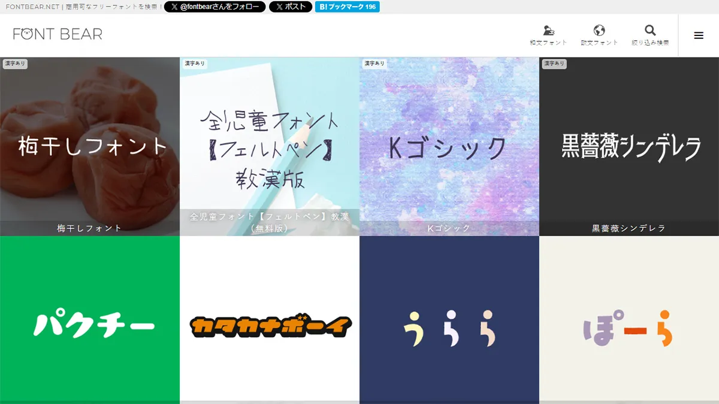
Task: Click the X icon on the ポスト button
Action: (279, 7)
